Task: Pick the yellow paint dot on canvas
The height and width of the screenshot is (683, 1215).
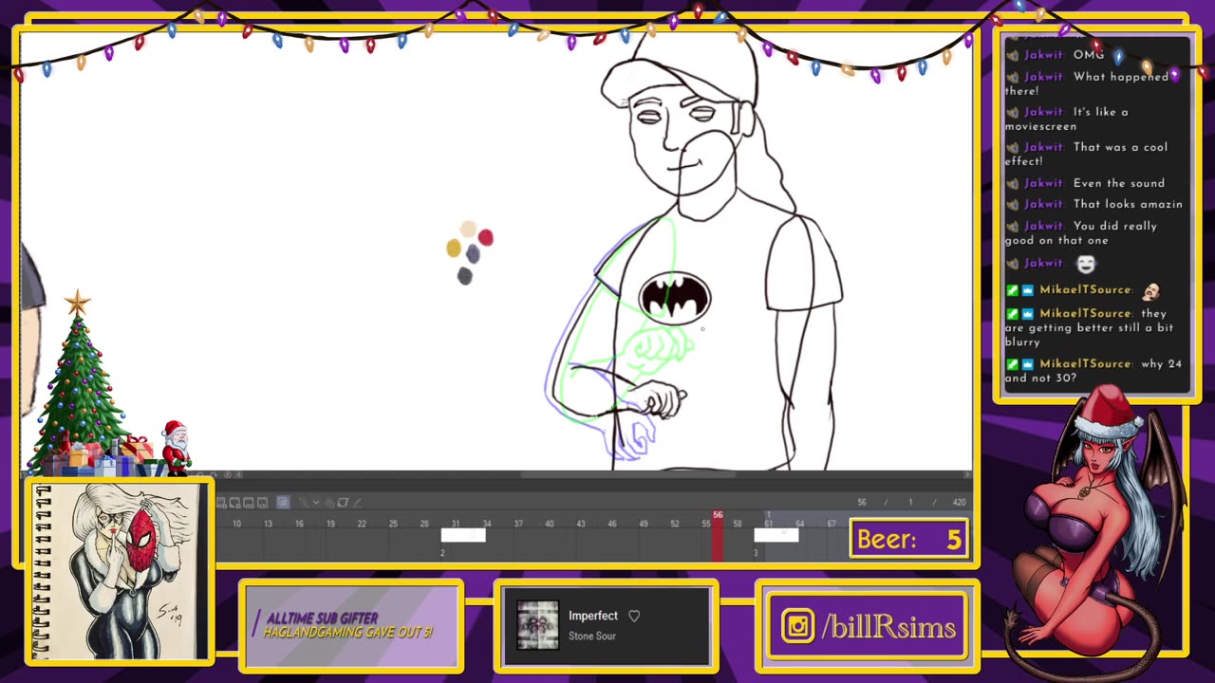Action: pyautogui.click(x=454, y=249)
